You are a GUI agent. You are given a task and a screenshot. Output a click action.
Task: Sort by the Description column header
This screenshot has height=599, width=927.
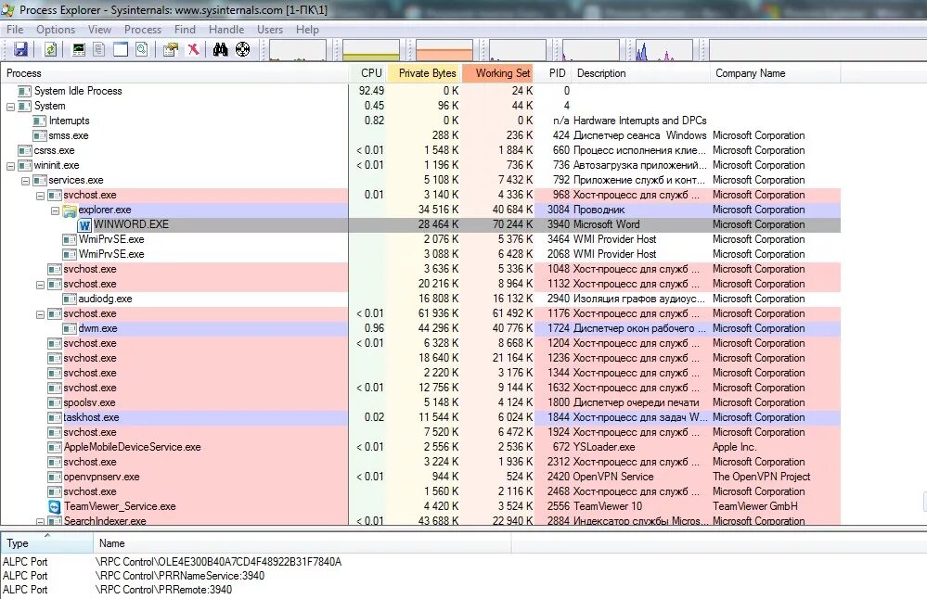tap(641, 73)
